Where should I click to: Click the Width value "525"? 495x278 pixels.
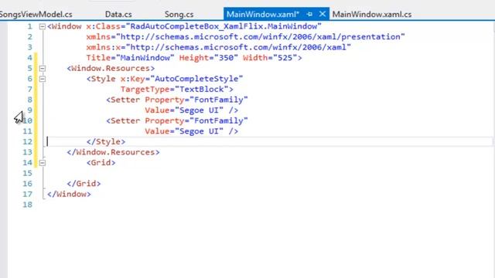click(285, 58)
